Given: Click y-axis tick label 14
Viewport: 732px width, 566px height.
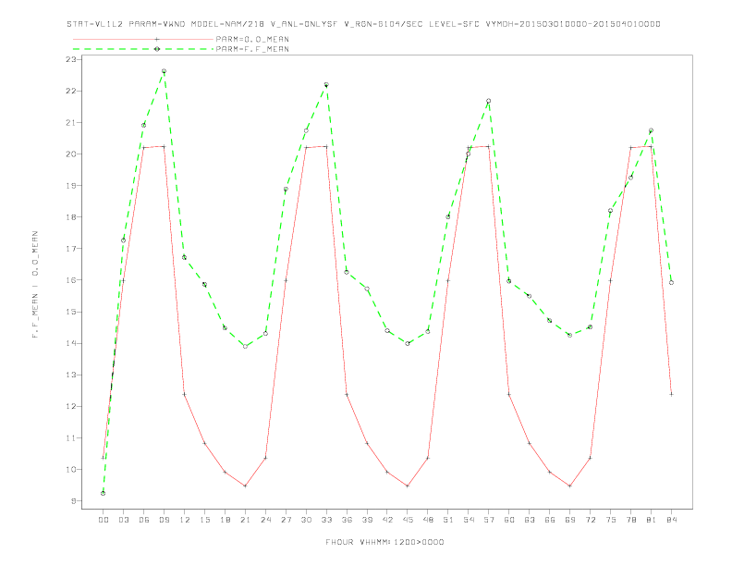Looking at the screenshot, I should tap(70, 343).
